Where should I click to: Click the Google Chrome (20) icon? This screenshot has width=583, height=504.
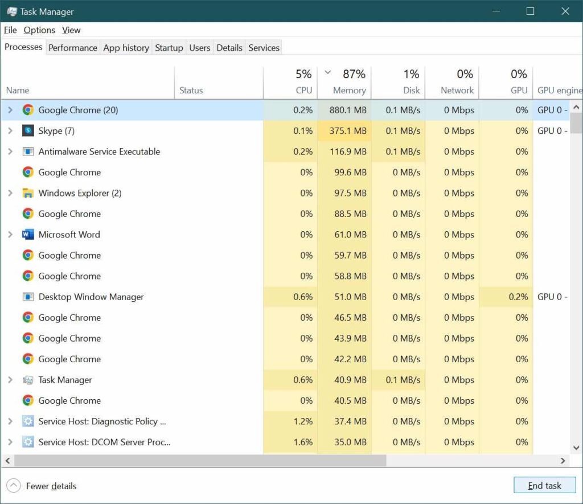[x=28, y=110]
